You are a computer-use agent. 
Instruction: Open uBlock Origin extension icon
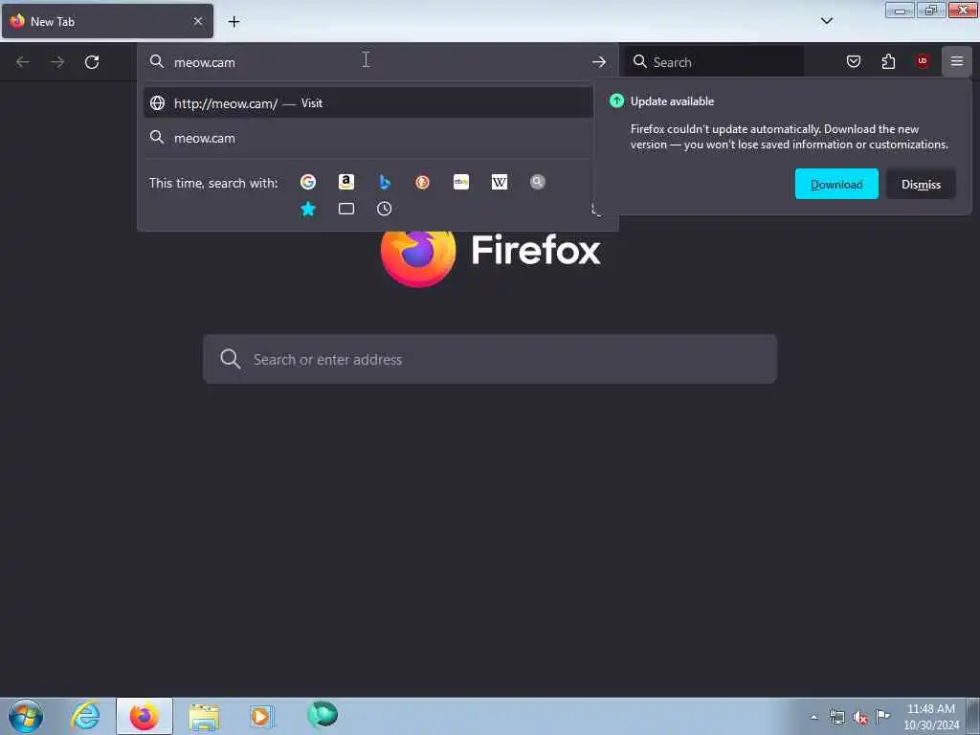coord(923,61)
